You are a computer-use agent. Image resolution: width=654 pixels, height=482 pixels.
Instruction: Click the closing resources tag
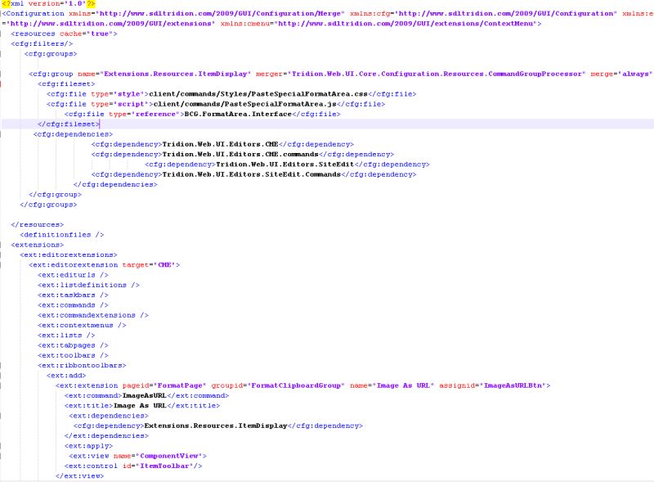(x=37, y=225)
